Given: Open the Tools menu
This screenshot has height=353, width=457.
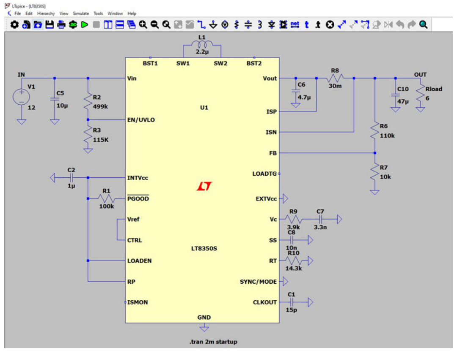Looking at the screenshot, I should point(98,14).
